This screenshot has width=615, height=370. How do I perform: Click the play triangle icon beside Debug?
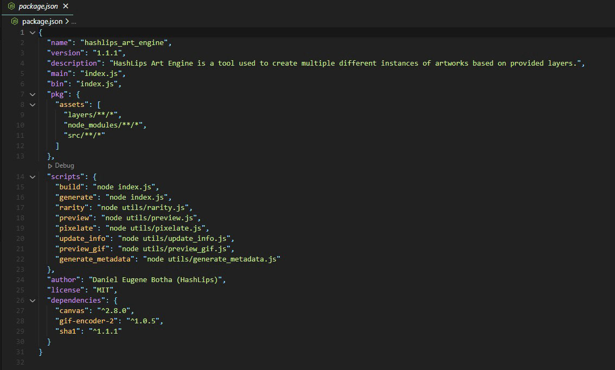pyautogui.click(x=50, y=166)
